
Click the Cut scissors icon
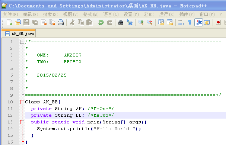[72, 22]
